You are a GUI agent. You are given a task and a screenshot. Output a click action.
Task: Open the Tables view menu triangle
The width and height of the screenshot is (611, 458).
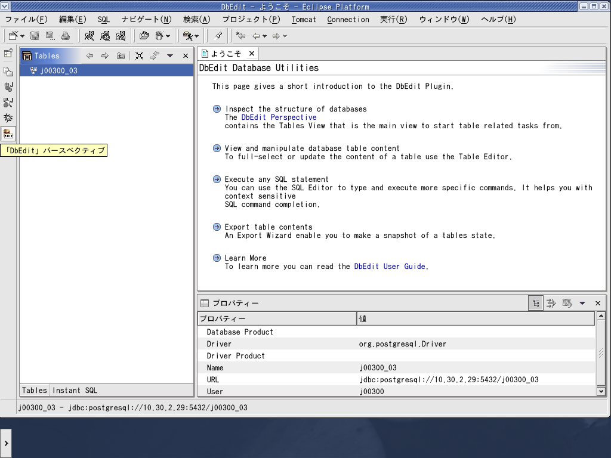170,55
